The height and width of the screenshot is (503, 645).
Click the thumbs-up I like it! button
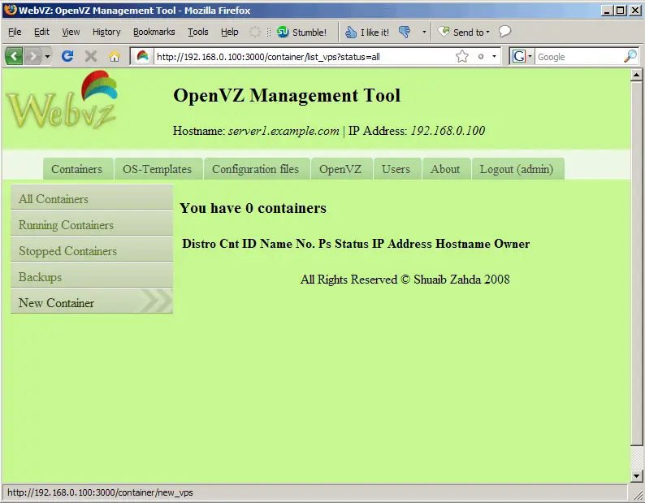point(367,33)
